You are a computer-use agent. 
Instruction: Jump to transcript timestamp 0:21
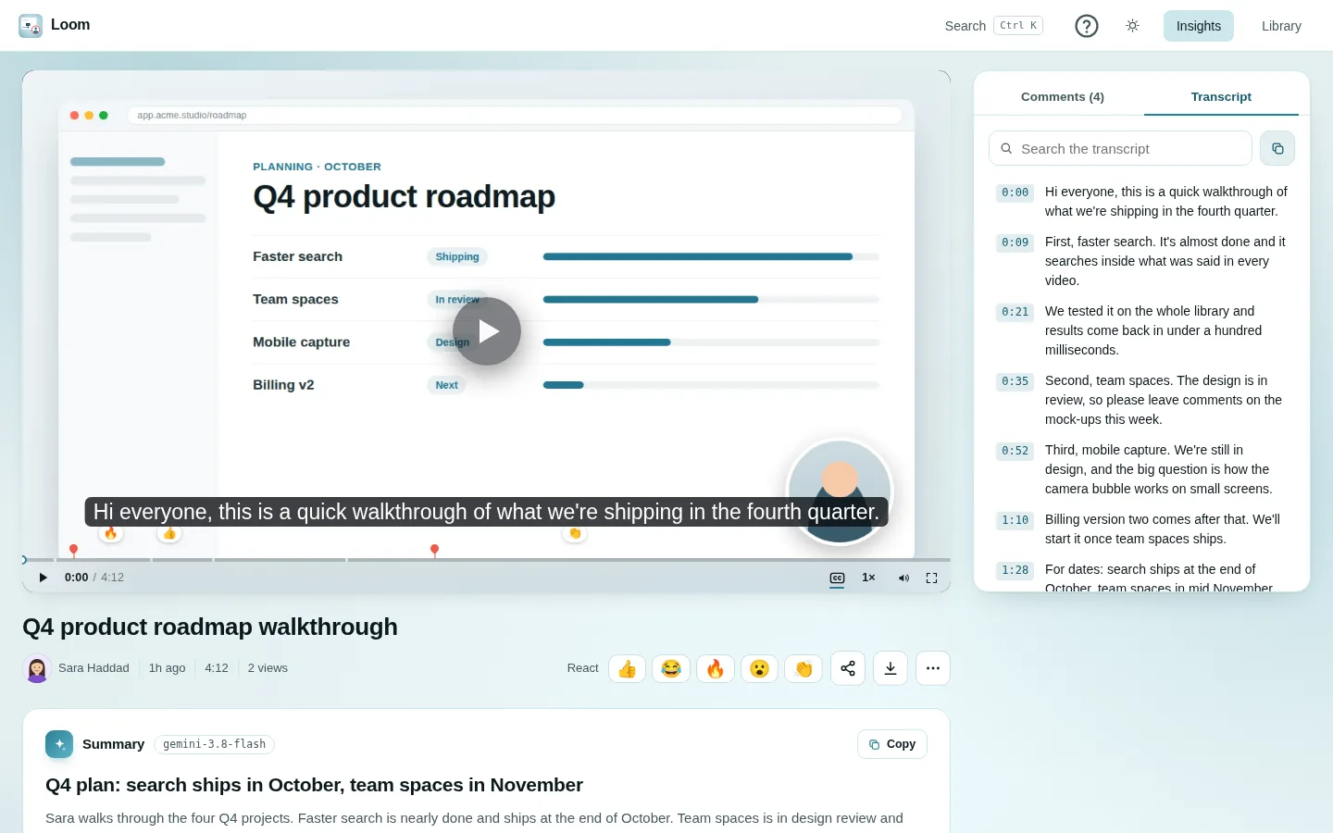[1015, 312]
